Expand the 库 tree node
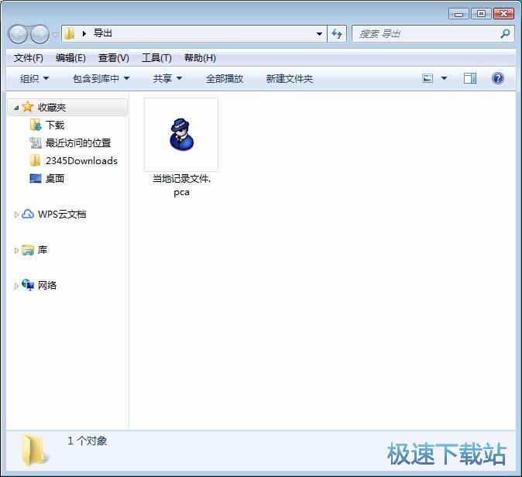This screenshot has height=477, width=522. 16,250
